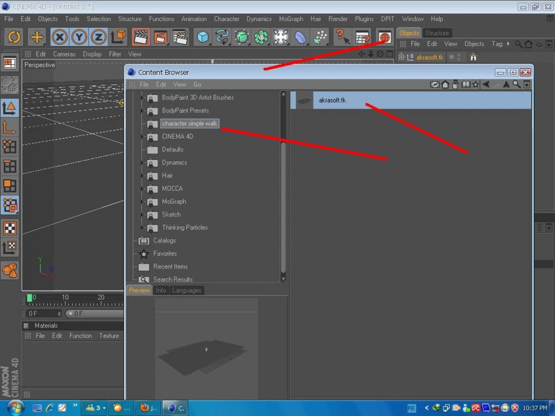Open Content Browser Go menu

pos(197,84)
